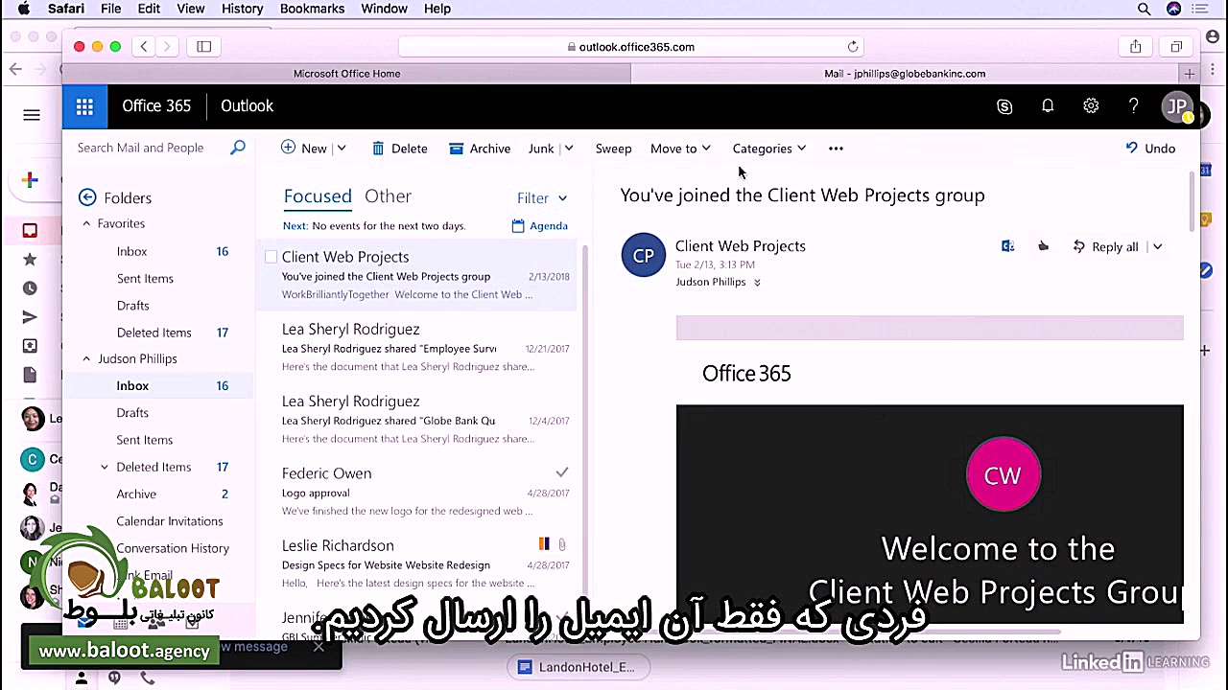Click the search magnifier beside Search Mail
Viewport: 1228px width, 690px height.
tap(238, 148)
